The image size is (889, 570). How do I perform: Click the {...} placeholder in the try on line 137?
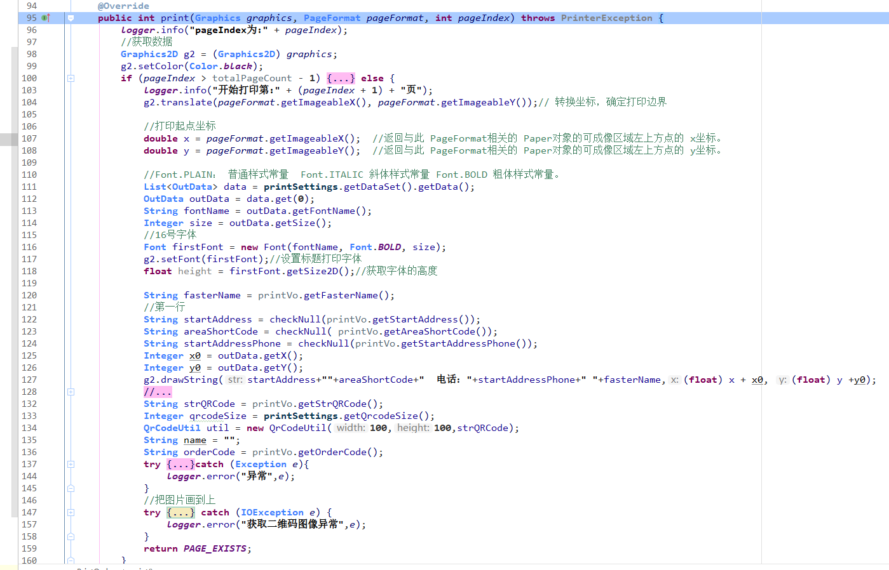[181, 464]
